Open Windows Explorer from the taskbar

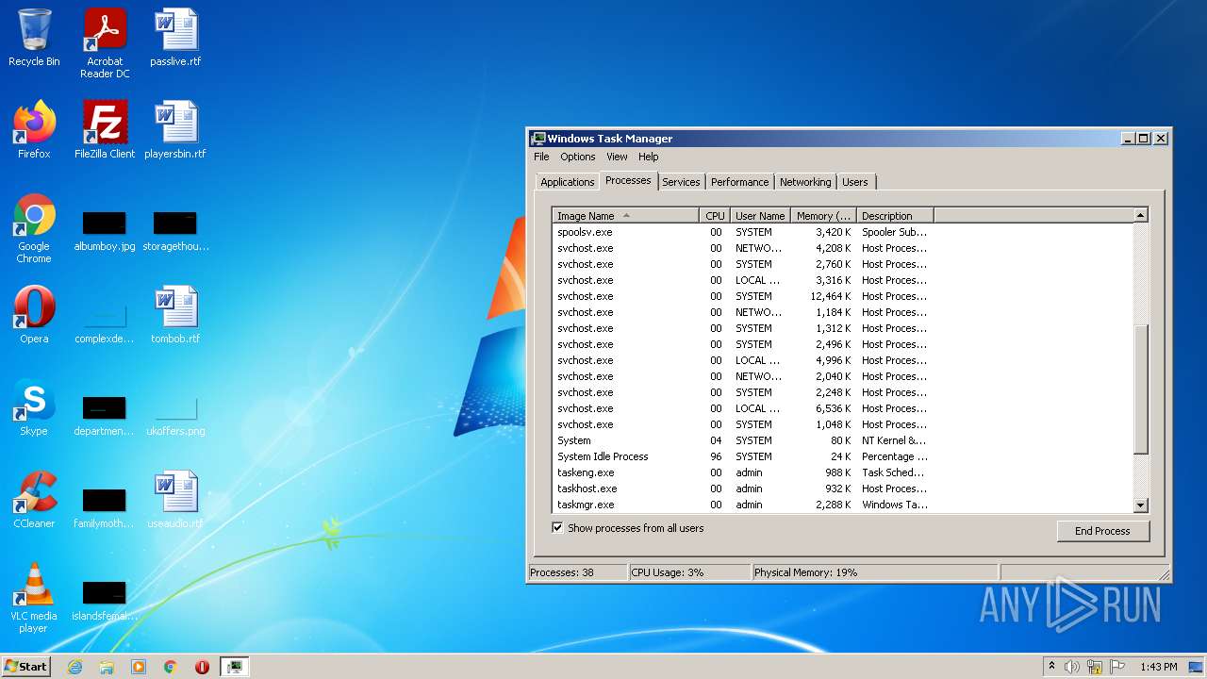click(x=107, y=667)
